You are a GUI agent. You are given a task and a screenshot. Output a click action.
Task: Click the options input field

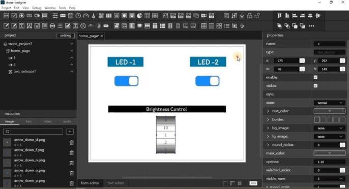click(x=330, y=162)
